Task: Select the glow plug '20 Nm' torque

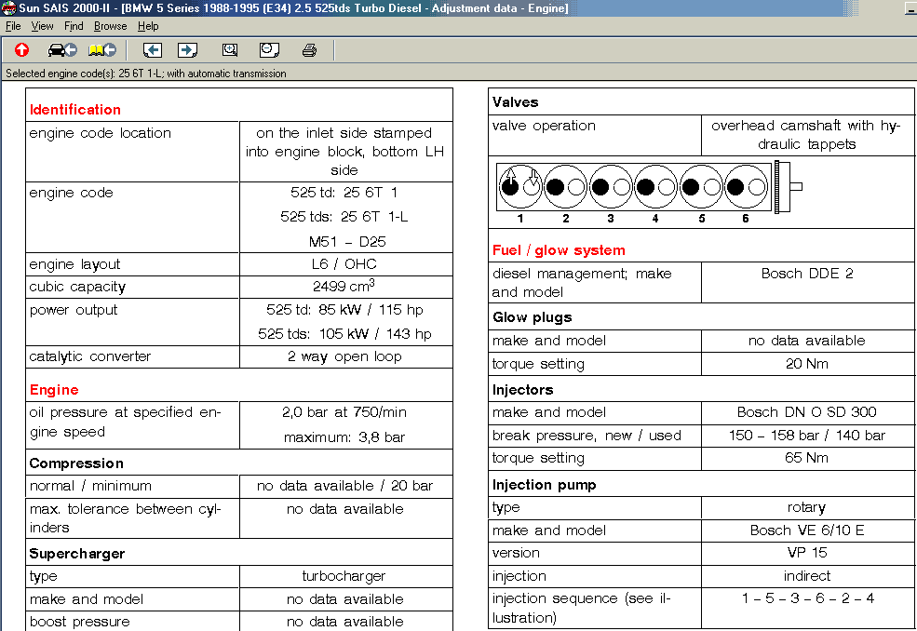Action: coord(807,364)
